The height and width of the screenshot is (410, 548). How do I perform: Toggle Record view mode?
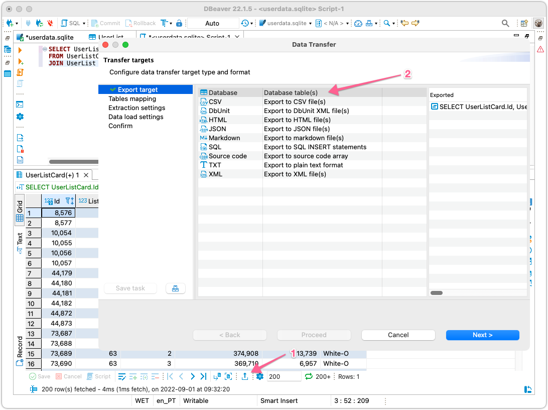[x=20, y=351]
